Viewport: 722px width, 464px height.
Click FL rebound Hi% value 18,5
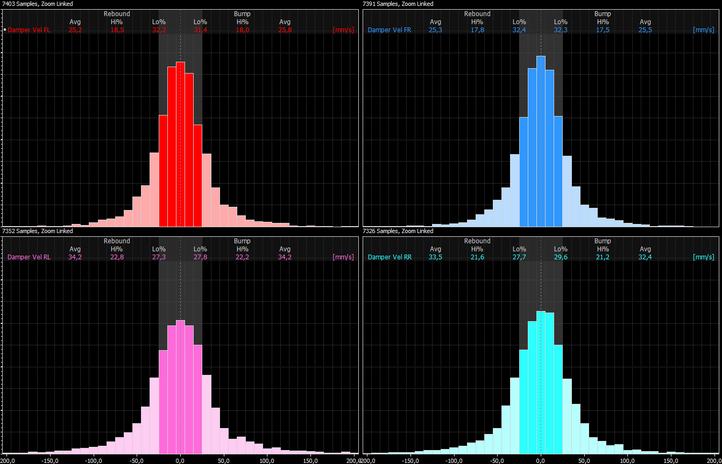[x=117, y=30]
